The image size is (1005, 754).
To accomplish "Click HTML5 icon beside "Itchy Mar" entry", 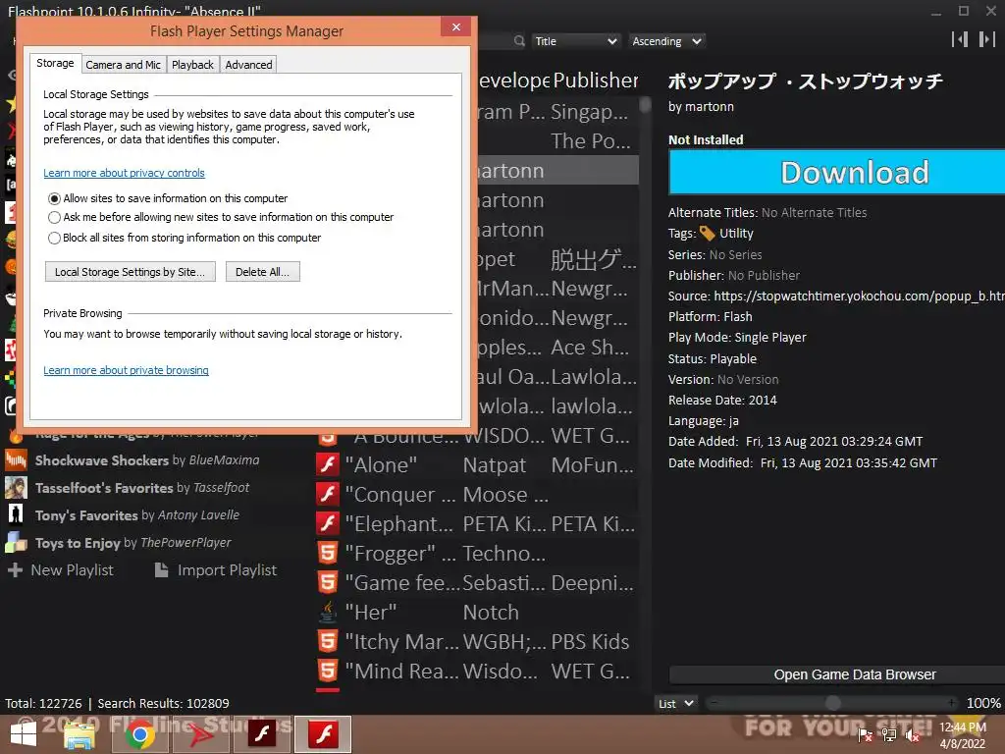I will coord(328,641).
